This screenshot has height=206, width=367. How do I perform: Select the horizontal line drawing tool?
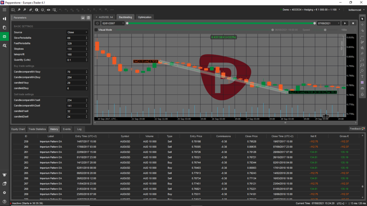click(x=362, y=37)
